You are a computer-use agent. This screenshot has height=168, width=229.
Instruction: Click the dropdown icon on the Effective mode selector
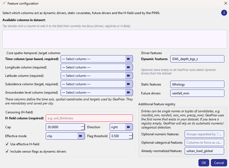click(80, 136)
